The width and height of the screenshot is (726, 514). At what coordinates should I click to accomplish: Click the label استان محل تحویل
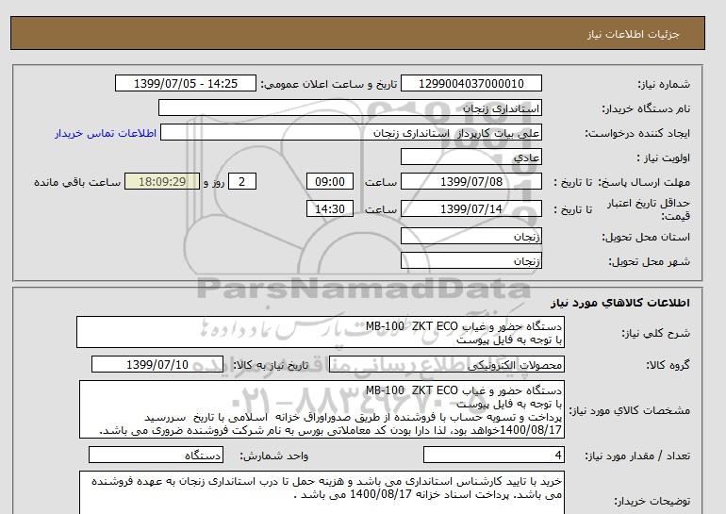(x=646, y=237)
